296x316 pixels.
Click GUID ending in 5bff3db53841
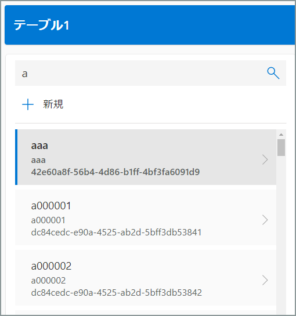[116, 233]
